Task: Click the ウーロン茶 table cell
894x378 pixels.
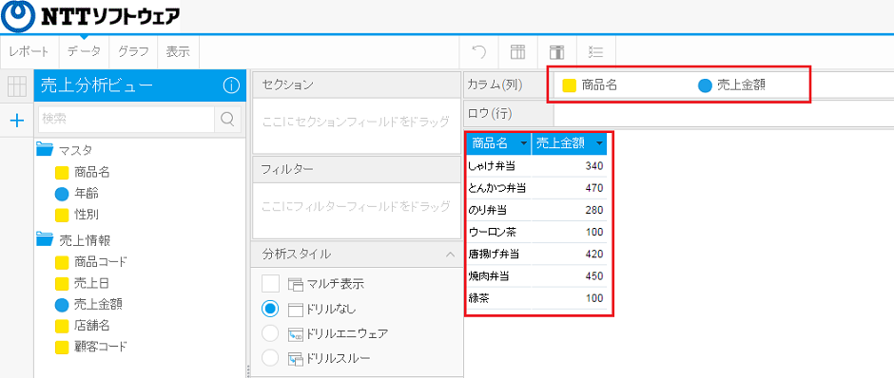Action: tap(499, 233)
